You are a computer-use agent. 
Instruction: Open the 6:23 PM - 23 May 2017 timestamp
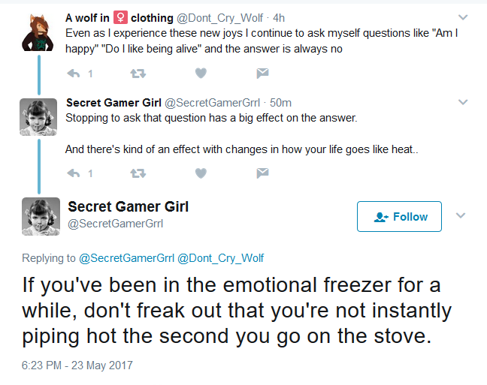coord(77,365)
